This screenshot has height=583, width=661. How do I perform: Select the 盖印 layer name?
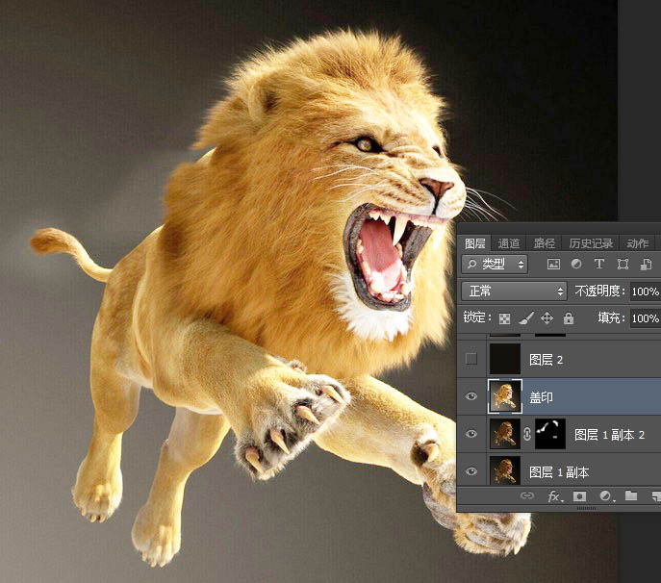541,397
